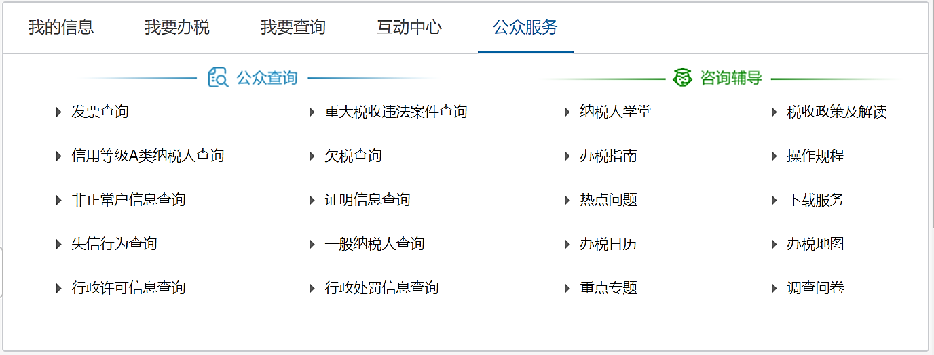Select the 我要查询 tab
This screenshot has width=934, height=355.
[293, 28]
